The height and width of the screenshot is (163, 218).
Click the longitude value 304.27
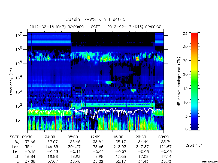[x=74, y=147]
